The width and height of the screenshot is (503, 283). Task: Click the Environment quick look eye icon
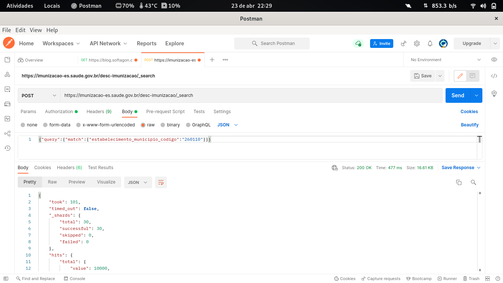[494, 59]
